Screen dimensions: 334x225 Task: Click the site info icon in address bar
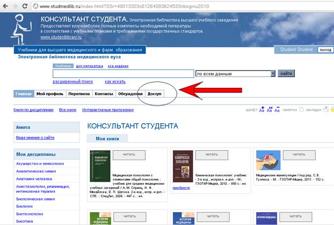[35, 6]
